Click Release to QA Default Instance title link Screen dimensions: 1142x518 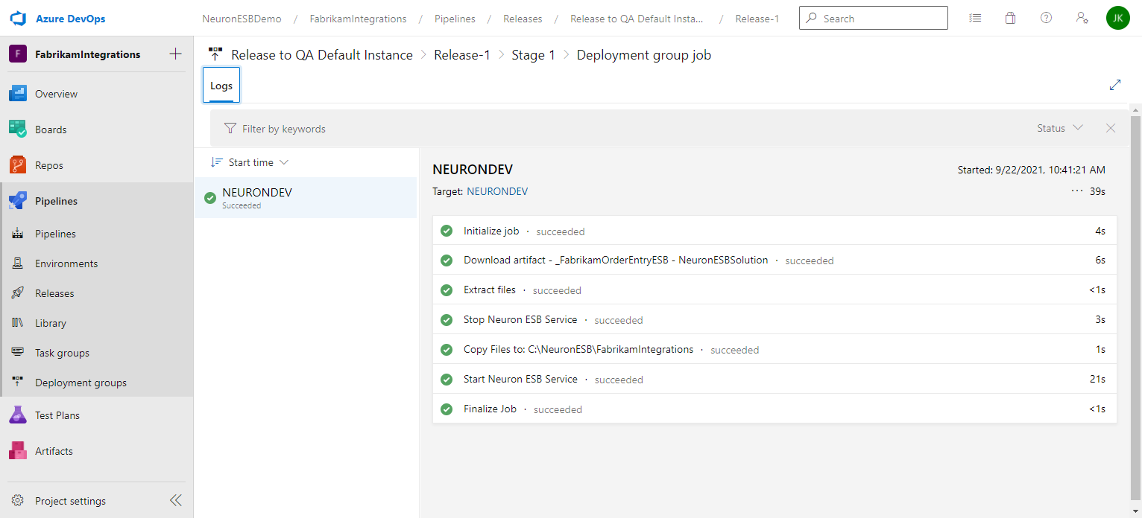[322, 55]
